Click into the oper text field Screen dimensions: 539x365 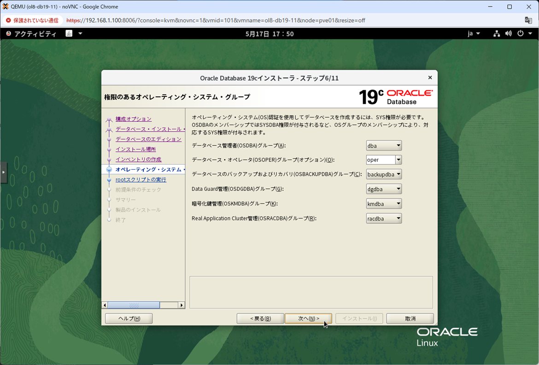[x=381, y=160]
